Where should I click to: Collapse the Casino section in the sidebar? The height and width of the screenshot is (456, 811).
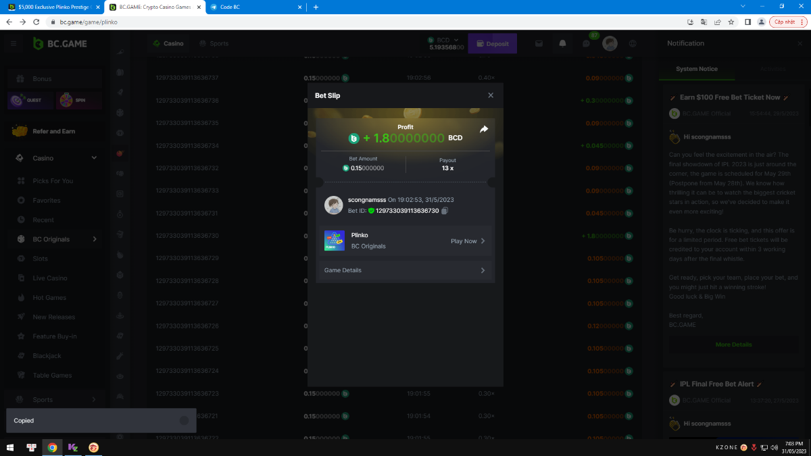[94, 158]
